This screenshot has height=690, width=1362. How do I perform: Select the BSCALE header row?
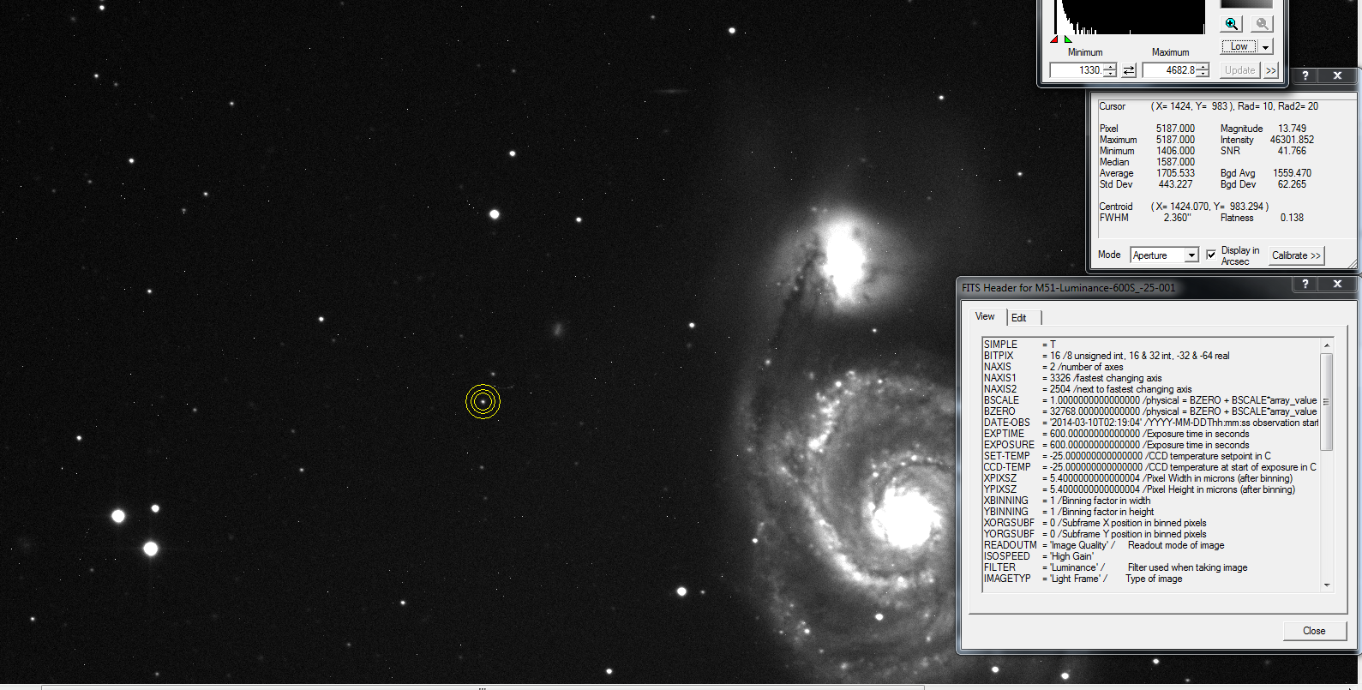pos(1150,400)
